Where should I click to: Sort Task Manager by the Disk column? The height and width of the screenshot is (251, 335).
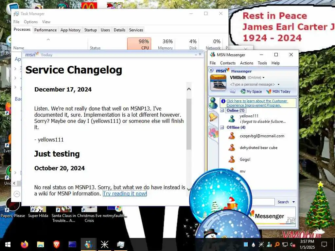click(187, 44)
